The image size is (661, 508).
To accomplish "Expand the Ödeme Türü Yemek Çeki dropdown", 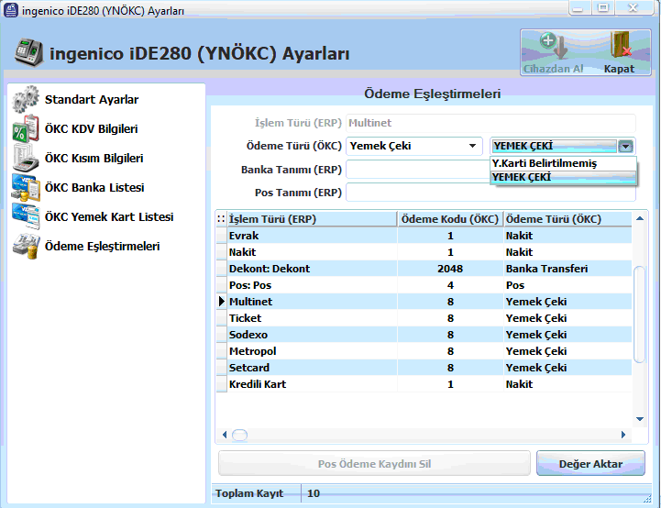I will click(472, 146).
